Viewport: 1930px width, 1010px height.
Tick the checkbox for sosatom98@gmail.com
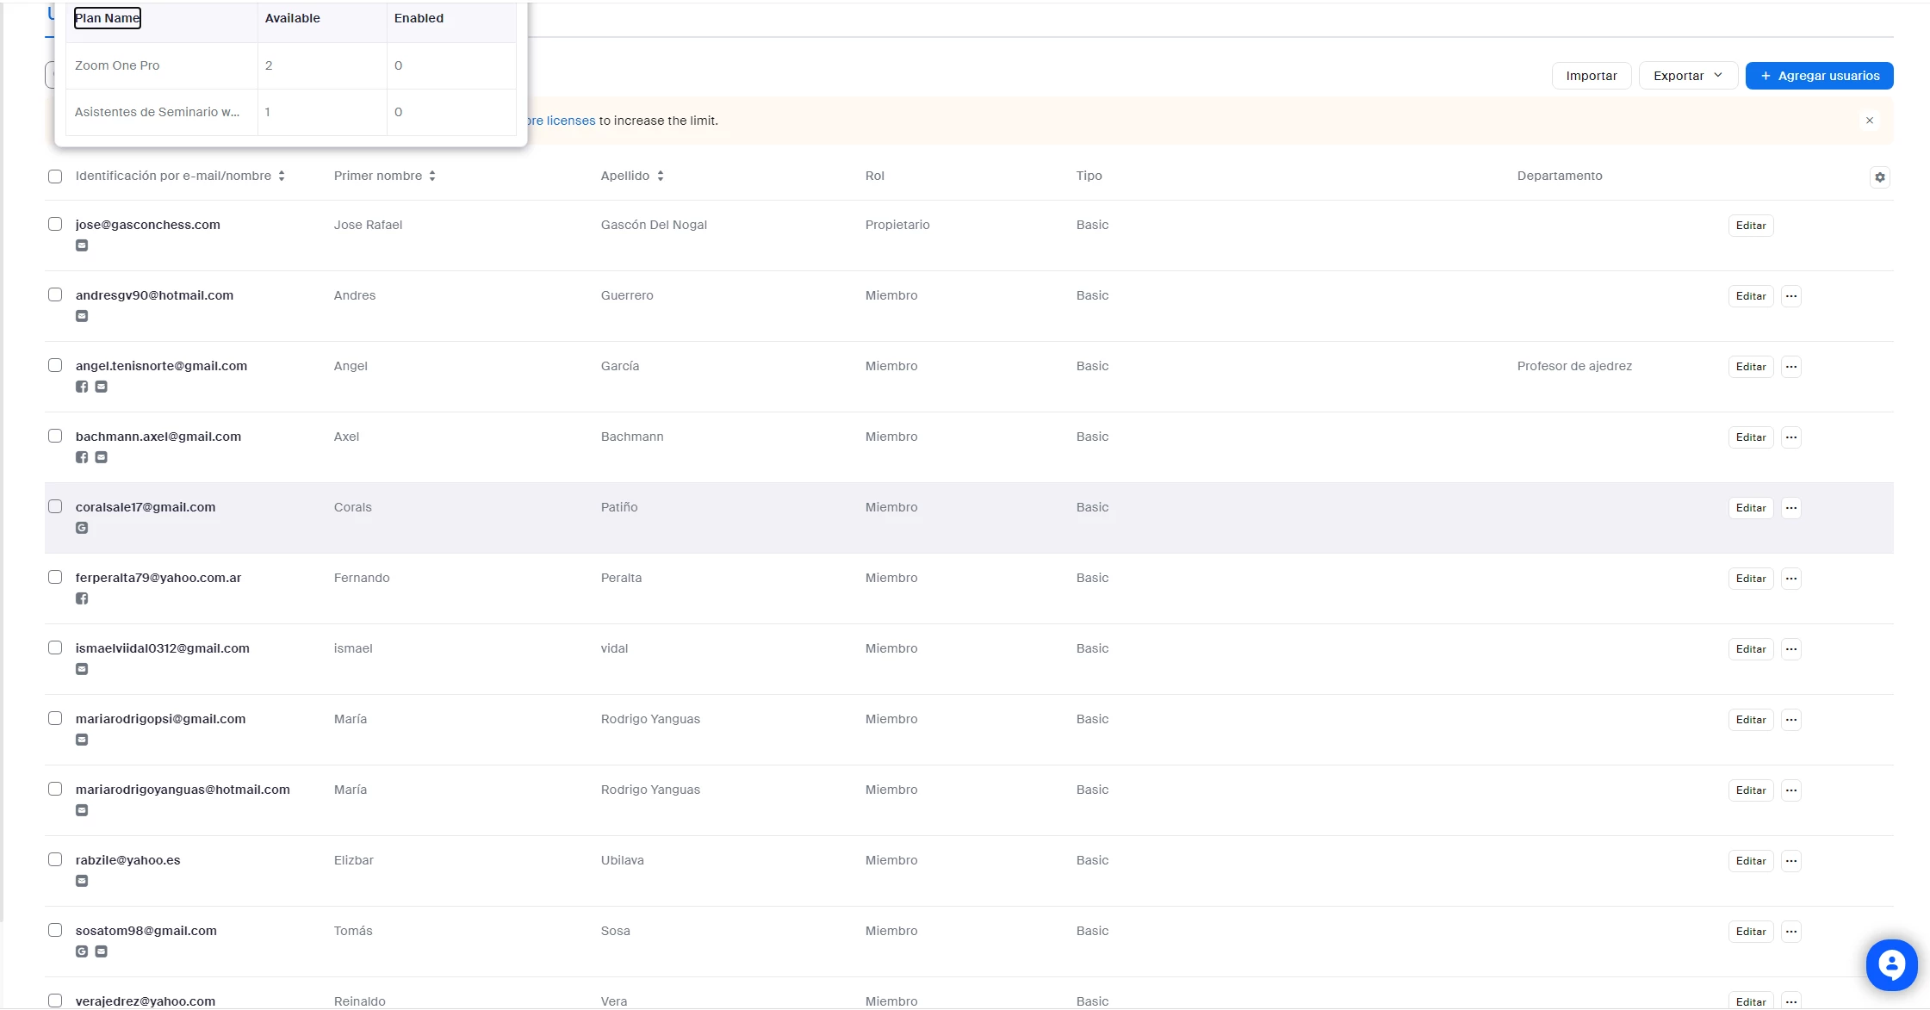tap(55, 930)
